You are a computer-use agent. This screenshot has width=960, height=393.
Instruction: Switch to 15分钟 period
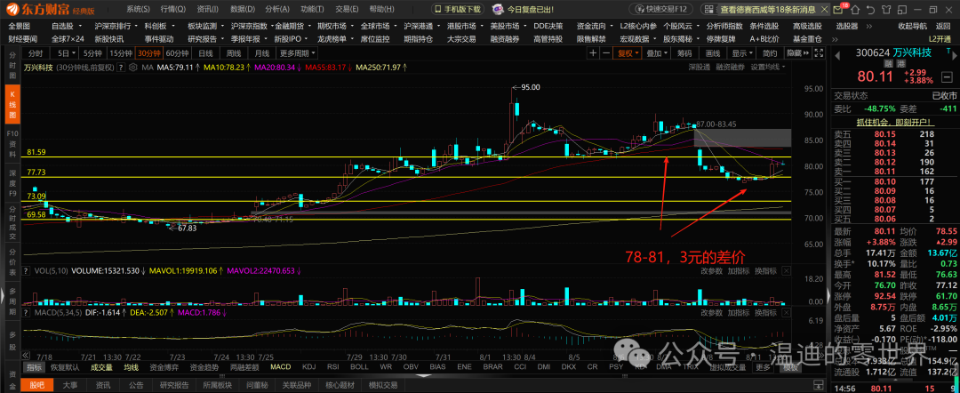pos(121,53)
